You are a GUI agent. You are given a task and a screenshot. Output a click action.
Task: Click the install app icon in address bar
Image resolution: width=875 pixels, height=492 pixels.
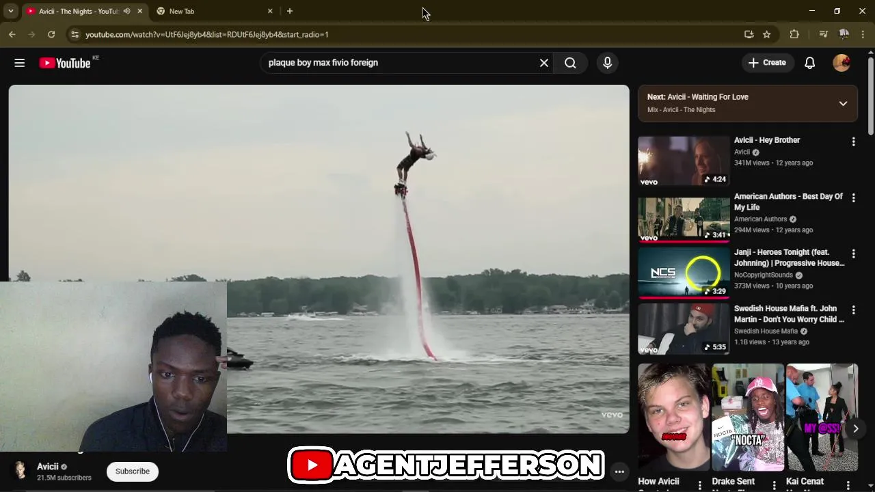click(x=749, y=34)
